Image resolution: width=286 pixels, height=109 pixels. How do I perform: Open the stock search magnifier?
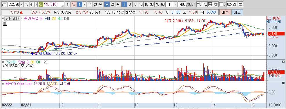pos(26,4)
